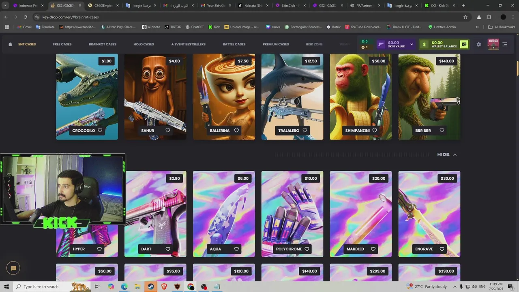Screen dimensions: 519x292
Task: Open the YouTube Download bookmark
Action: [x=363, y=27]
